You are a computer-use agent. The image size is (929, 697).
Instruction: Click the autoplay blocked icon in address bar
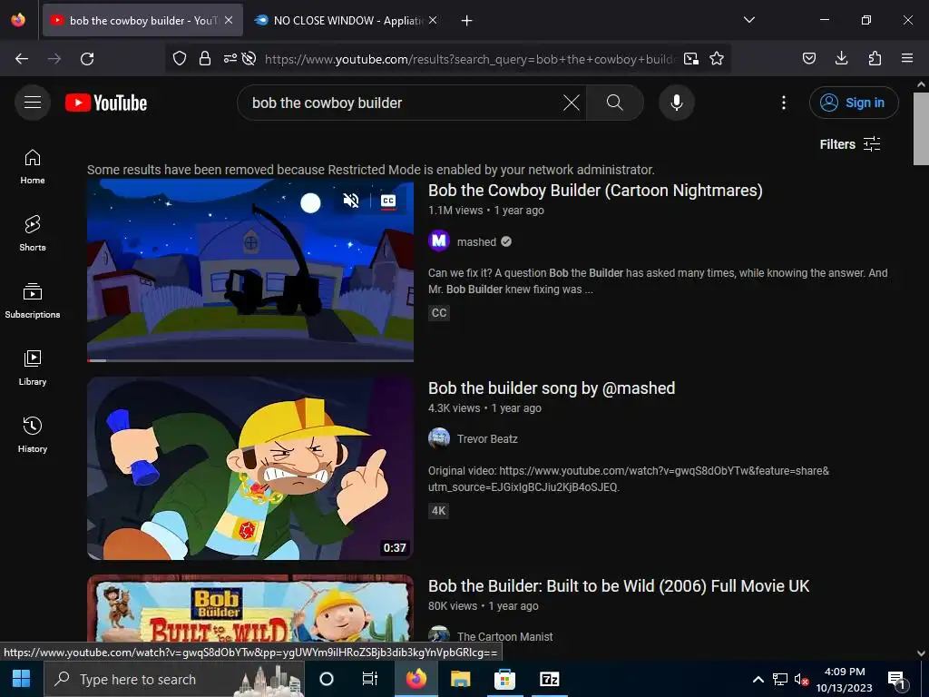pos(249,59)
